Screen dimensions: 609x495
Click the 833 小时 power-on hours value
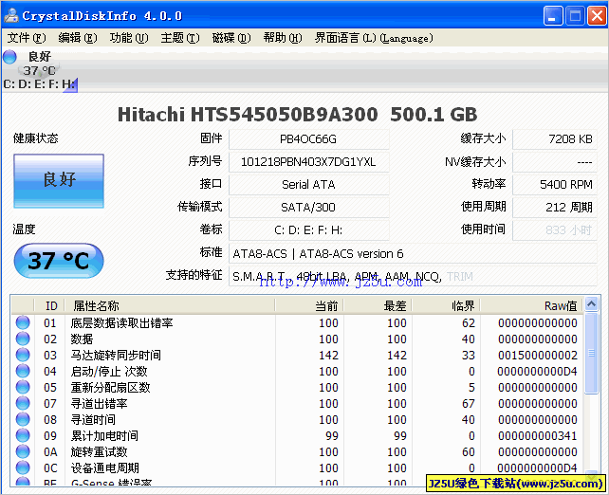pyautogui.click(x=555, y=230)
